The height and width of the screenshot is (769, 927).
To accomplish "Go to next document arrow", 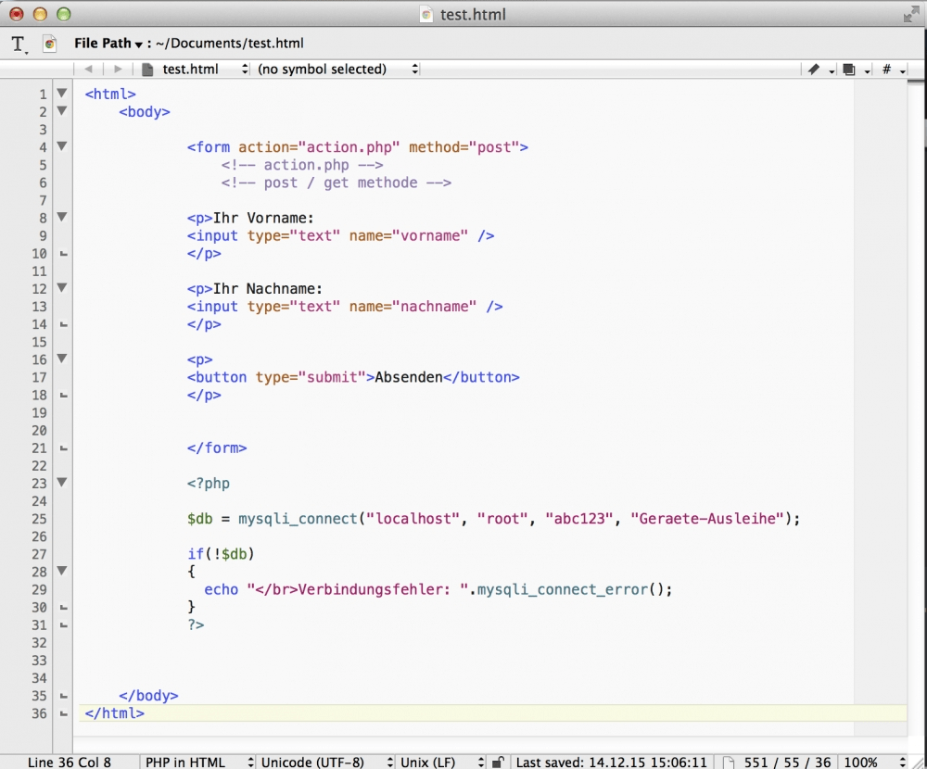I will (x=118, y=69).
